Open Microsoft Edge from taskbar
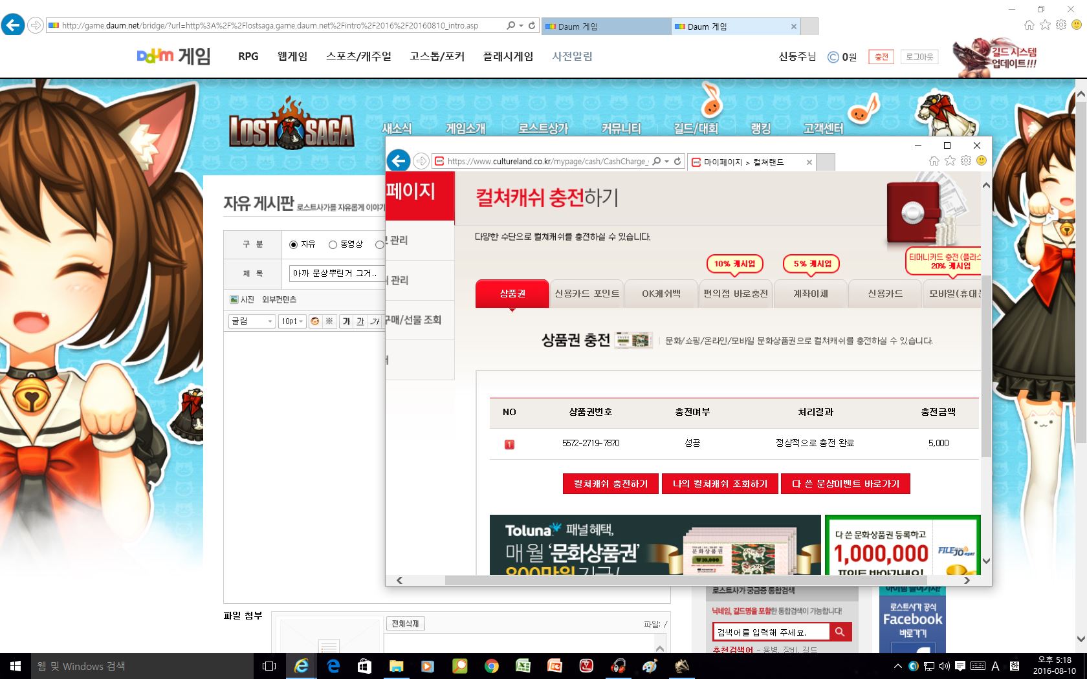The height and width of the screenshot is (679, 1087). [x=333, y=666]
